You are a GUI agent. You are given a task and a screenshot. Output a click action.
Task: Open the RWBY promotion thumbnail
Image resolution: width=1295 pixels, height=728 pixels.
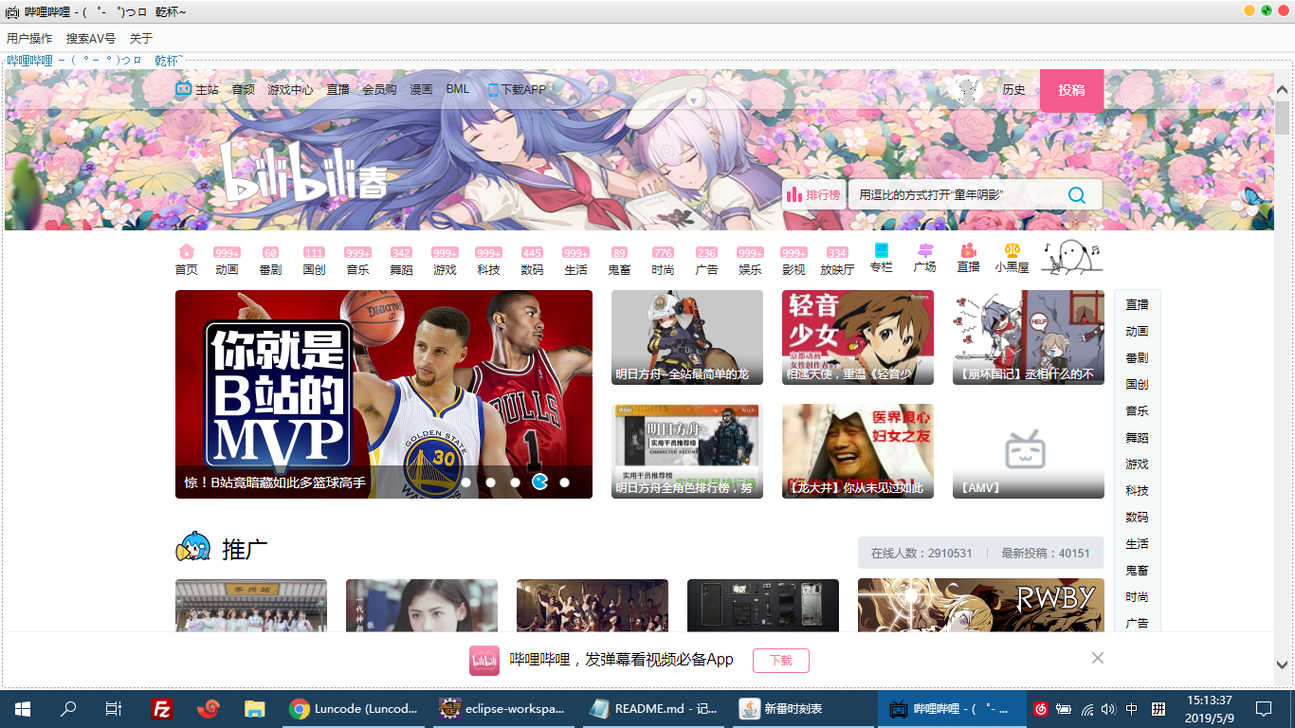[981, 606]
